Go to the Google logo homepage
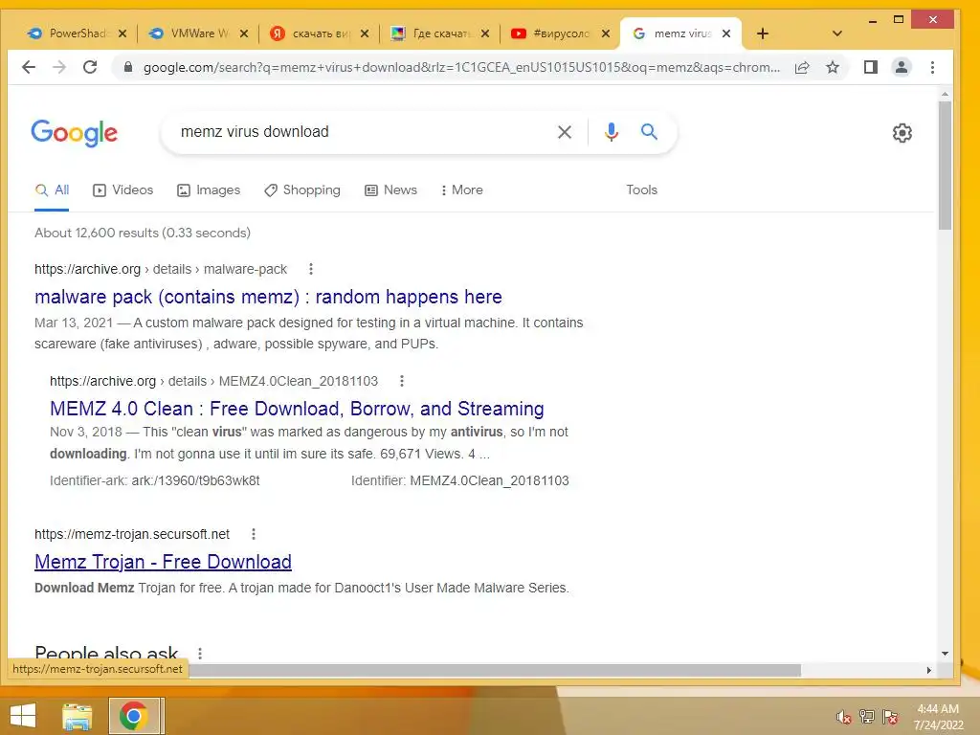The width and height of the screenshot is (980, 735). [75, 132]
